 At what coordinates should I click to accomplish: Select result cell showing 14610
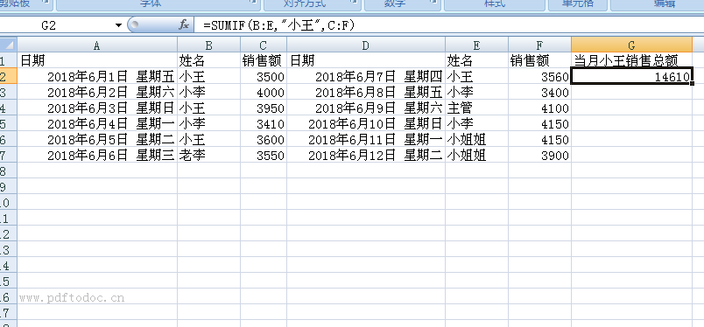click(x=631, y=77)
